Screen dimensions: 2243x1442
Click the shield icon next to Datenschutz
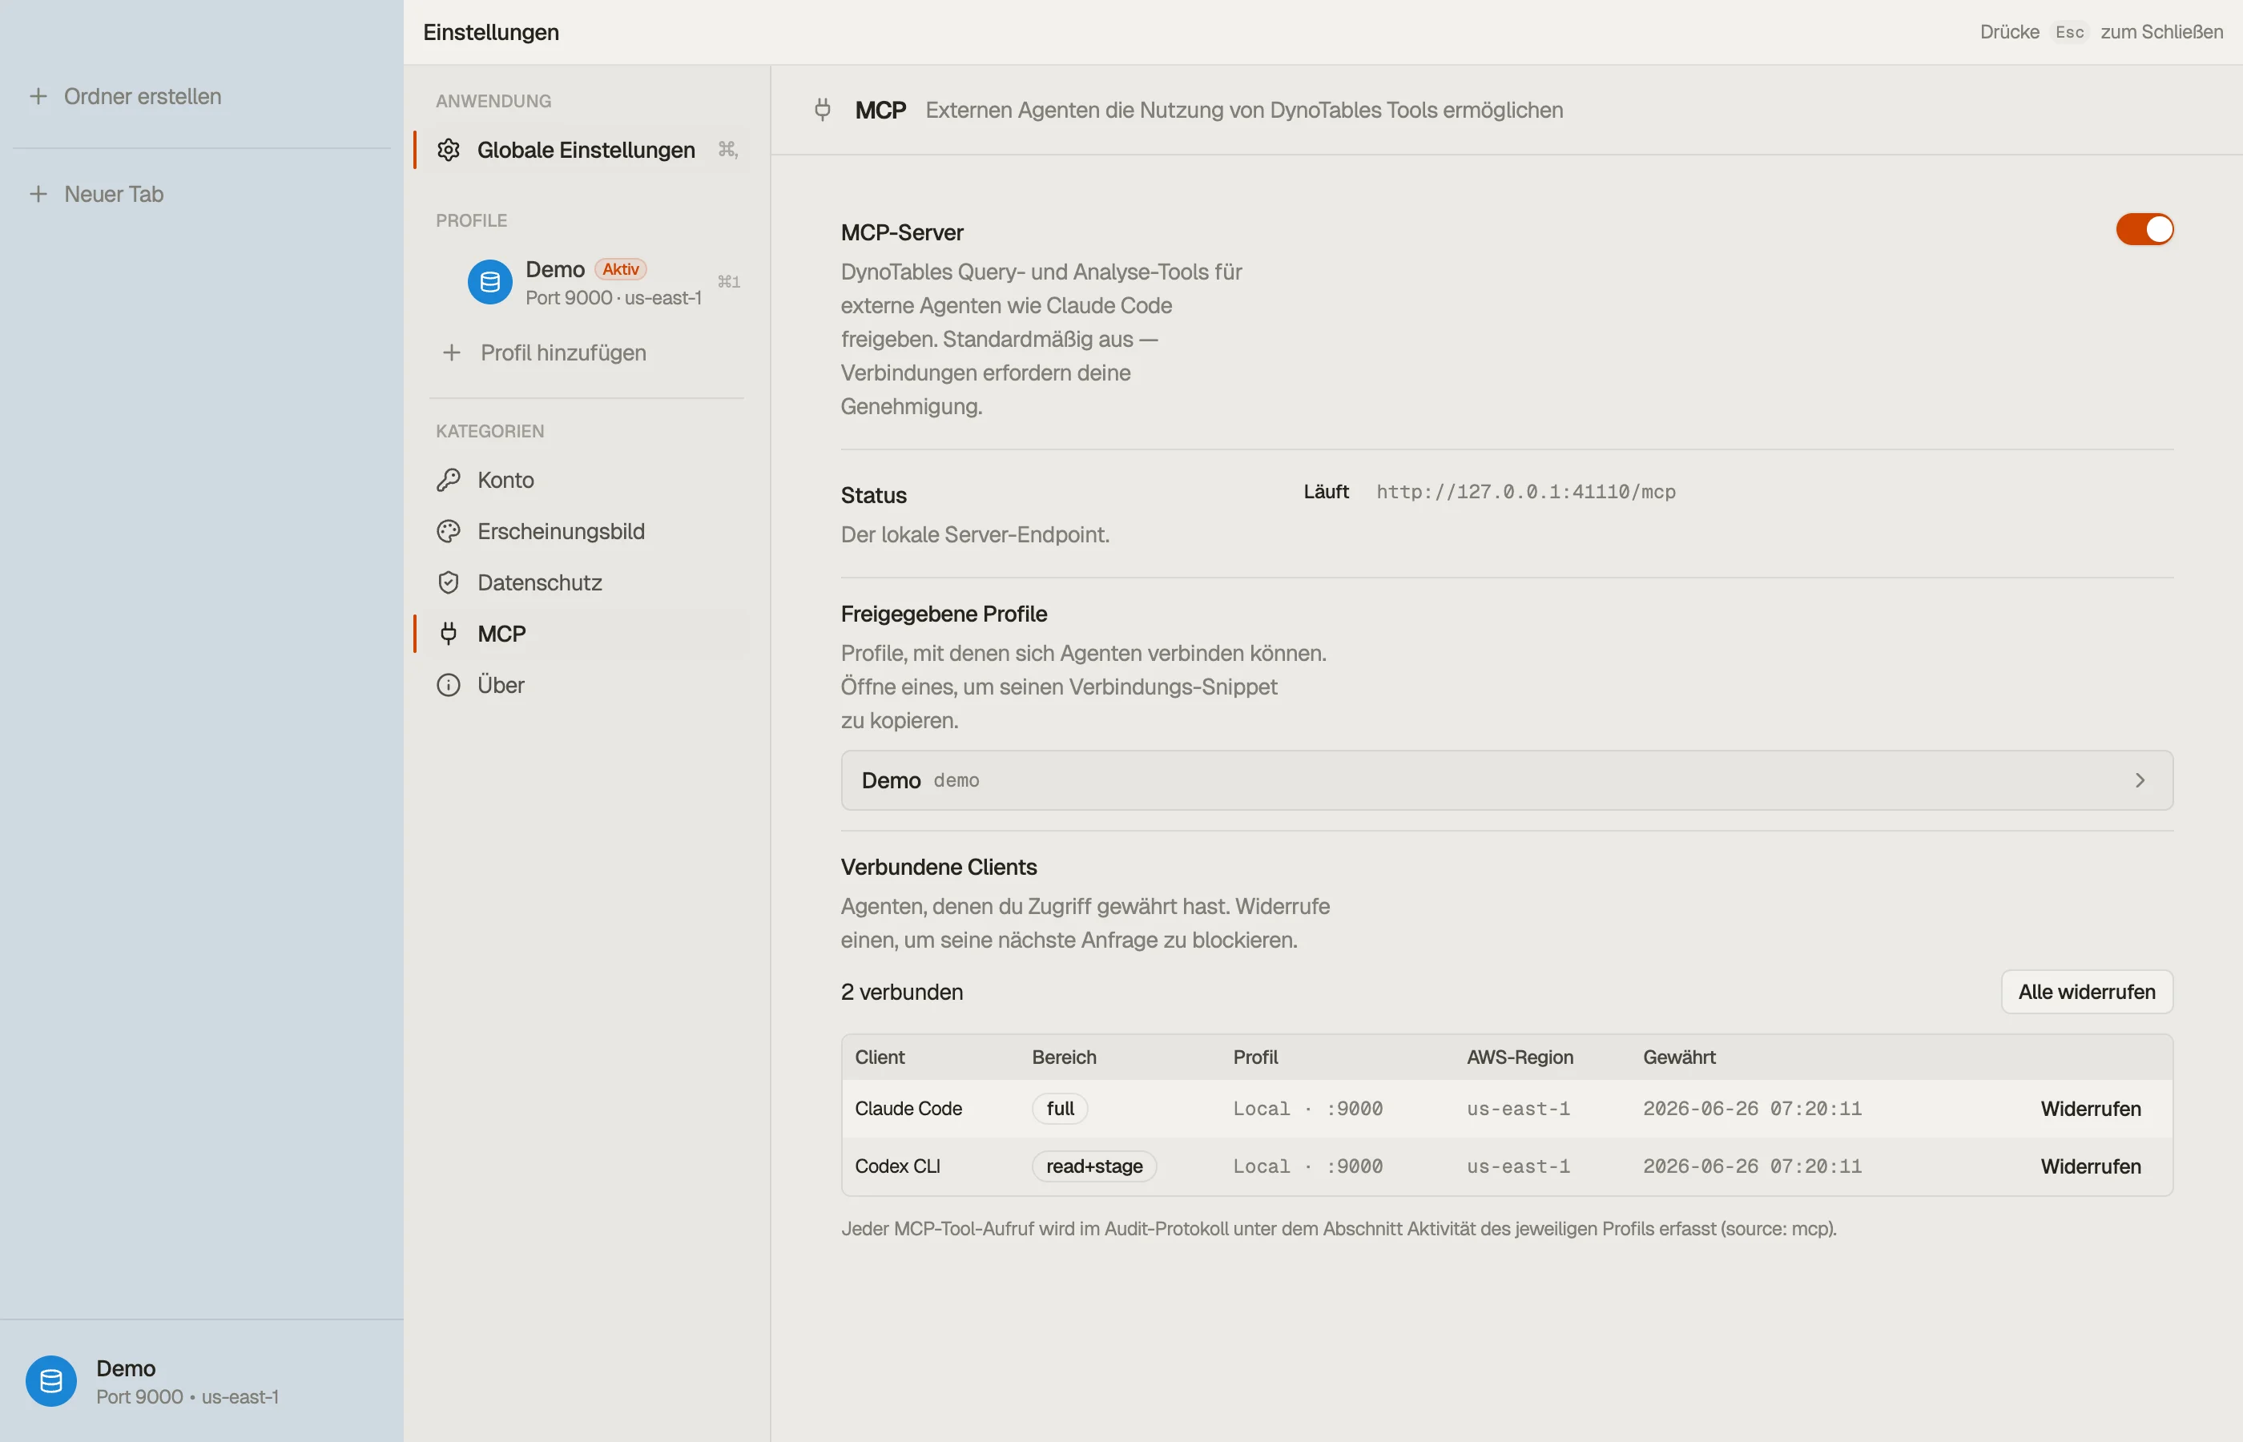[x=449, y=582]
